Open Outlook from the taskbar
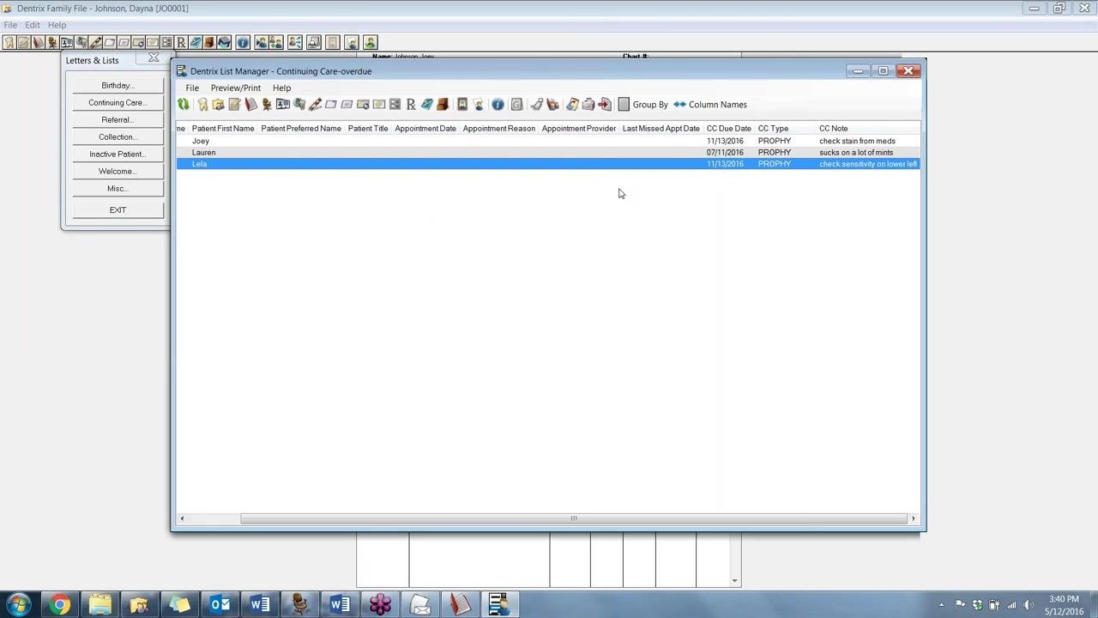The height and width of the screenshot is (618, 1098). 220,604
